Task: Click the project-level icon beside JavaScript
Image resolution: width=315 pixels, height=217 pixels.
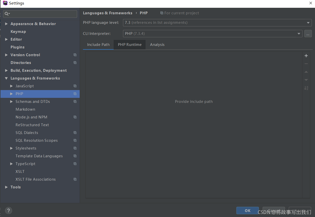Action: tap(75, 86)
